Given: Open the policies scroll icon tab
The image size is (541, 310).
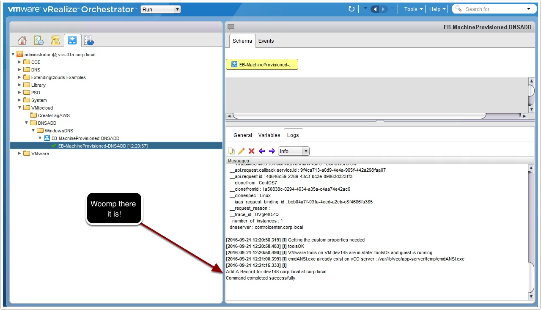Looking at the screenshot, I should click(x=55, y=40).
